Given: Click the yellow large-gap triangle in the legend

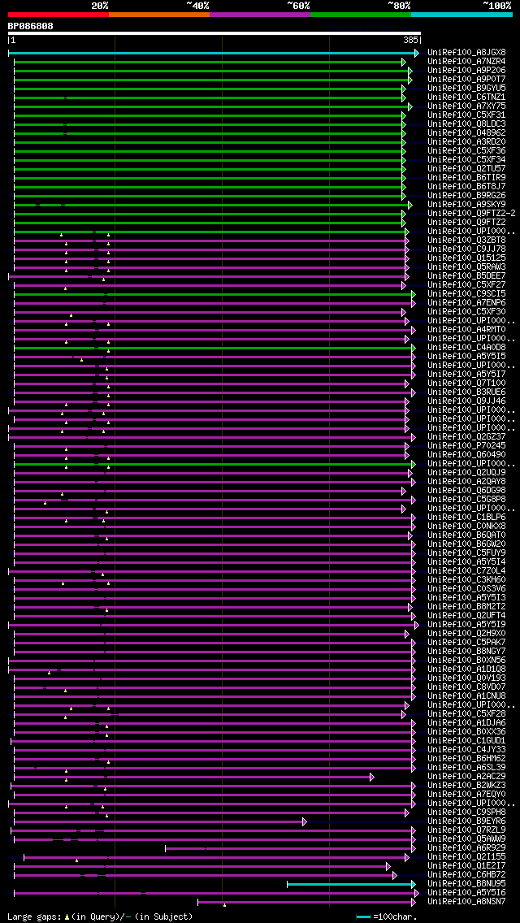Looking at the screenshot, I should point(67,917).
